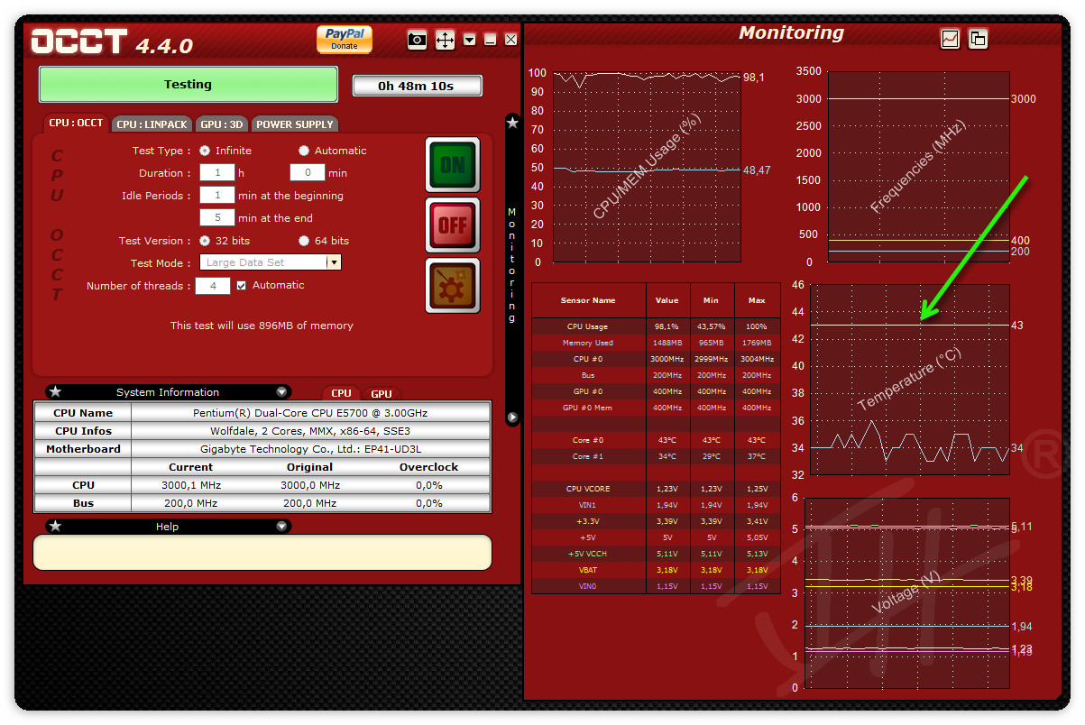Select the GPU system info tab
Image resolution: width=1085 pixels, height=725 pixels.
click(x=382, y=393)
